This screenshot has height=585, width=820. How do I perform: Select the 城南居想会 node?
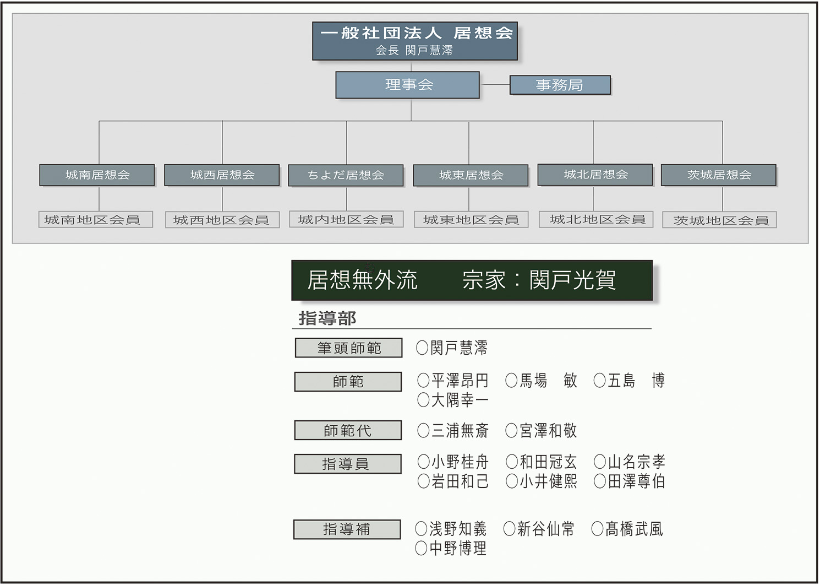[97, 175]
